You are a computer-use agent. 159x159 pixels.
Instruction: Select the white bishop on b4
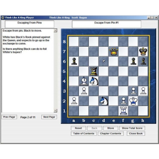[84, 81]
